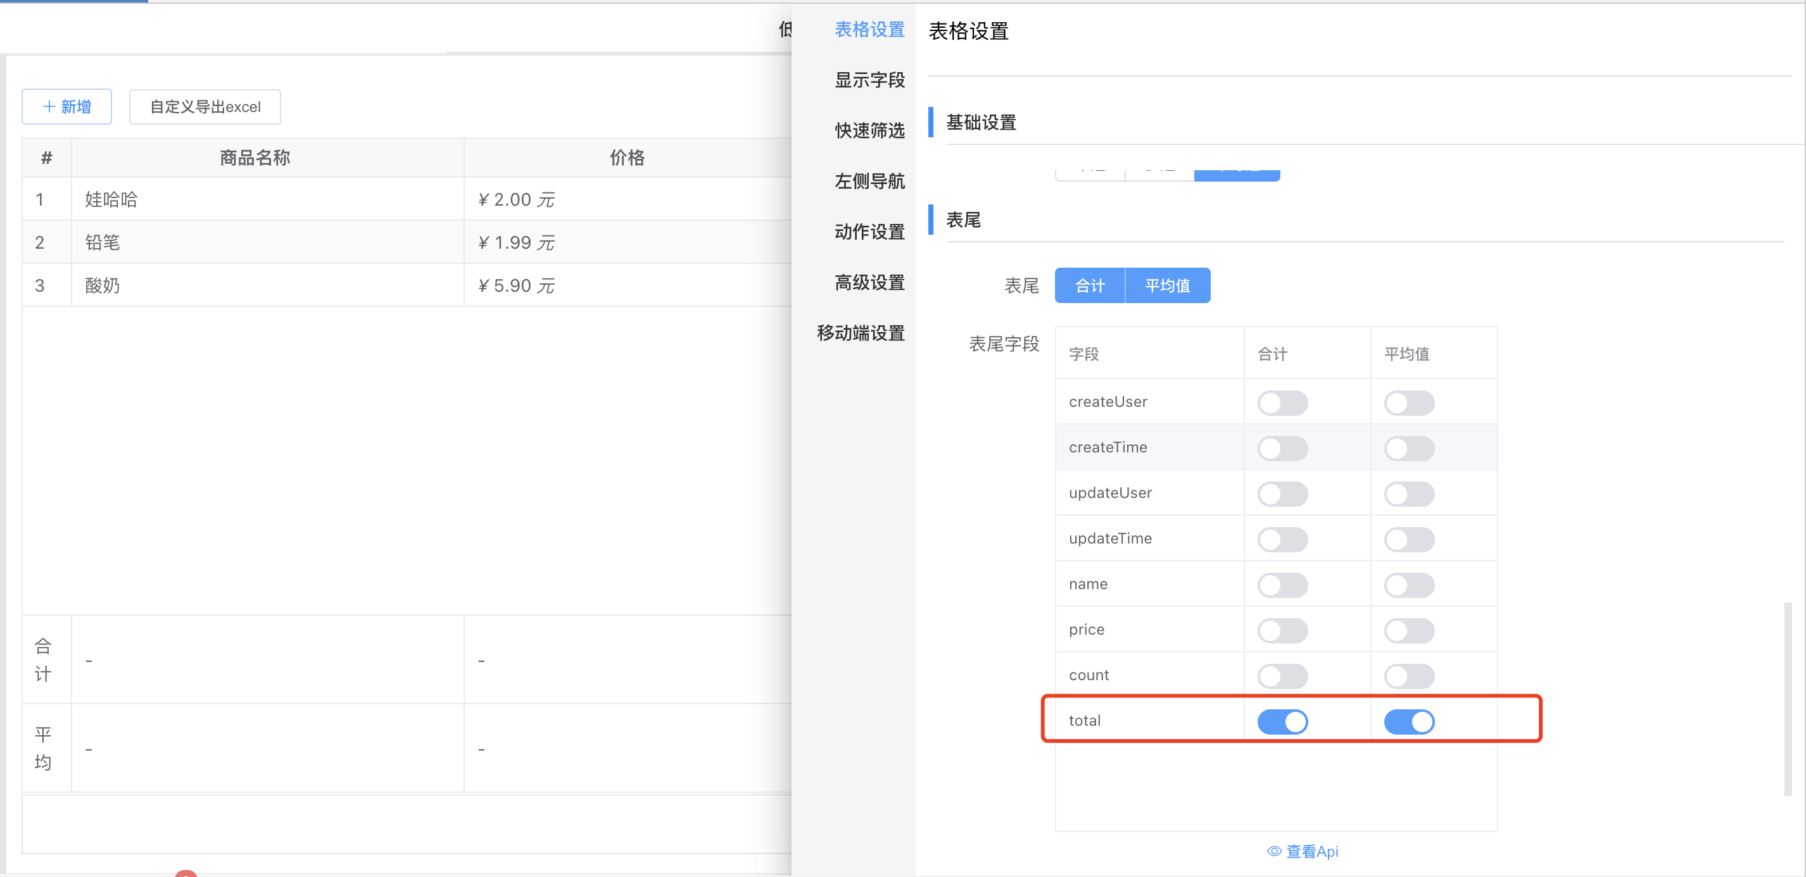Screen dimensions: 1806x877
Task: Toggle 合计 switch for total field
Action: [x=1282, y=721]
